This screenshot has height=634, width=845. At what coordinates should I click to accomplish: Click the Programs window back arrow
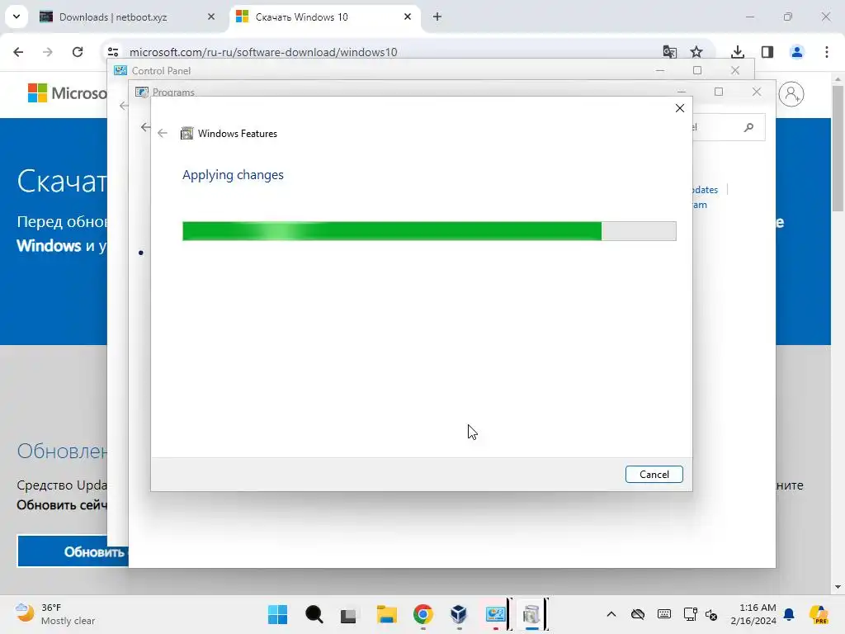coord(145,127)
